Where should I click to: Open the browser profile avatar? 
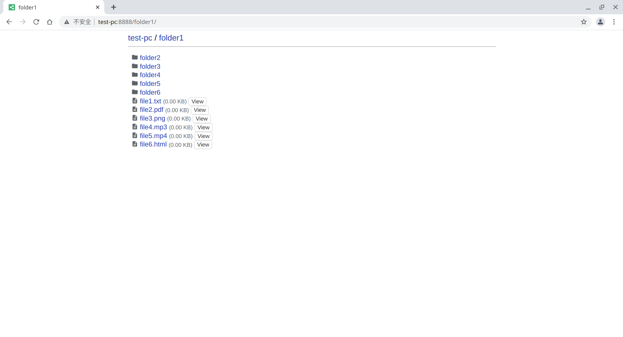[601, 22]
